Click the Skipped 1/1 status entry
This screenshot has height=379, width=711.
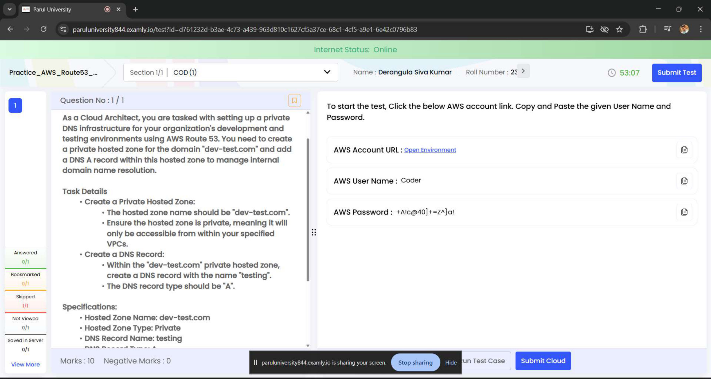coord(25,301)
